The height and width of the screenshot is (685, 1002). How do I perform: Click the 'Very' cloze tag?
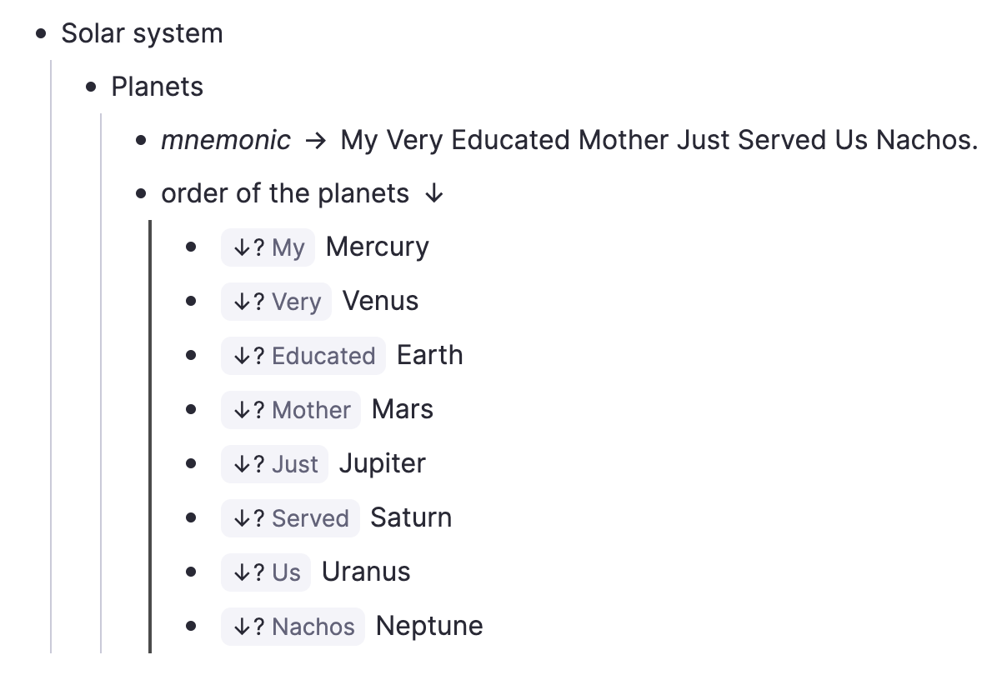click(x=276, y=302)
